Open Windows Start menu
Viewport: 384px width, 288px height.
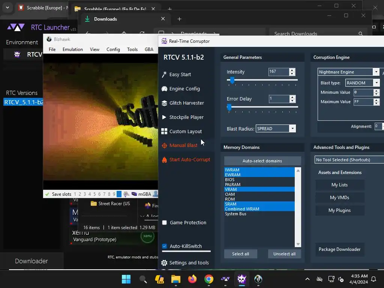point(126,279)
